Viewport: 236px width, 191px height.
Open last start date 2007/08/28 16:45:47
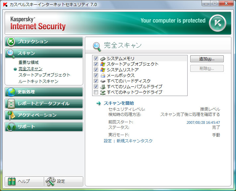(203, 122)
